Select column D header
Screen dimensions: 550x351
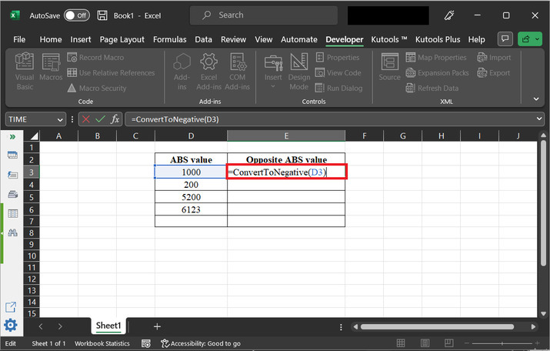(x=192, y=135)
